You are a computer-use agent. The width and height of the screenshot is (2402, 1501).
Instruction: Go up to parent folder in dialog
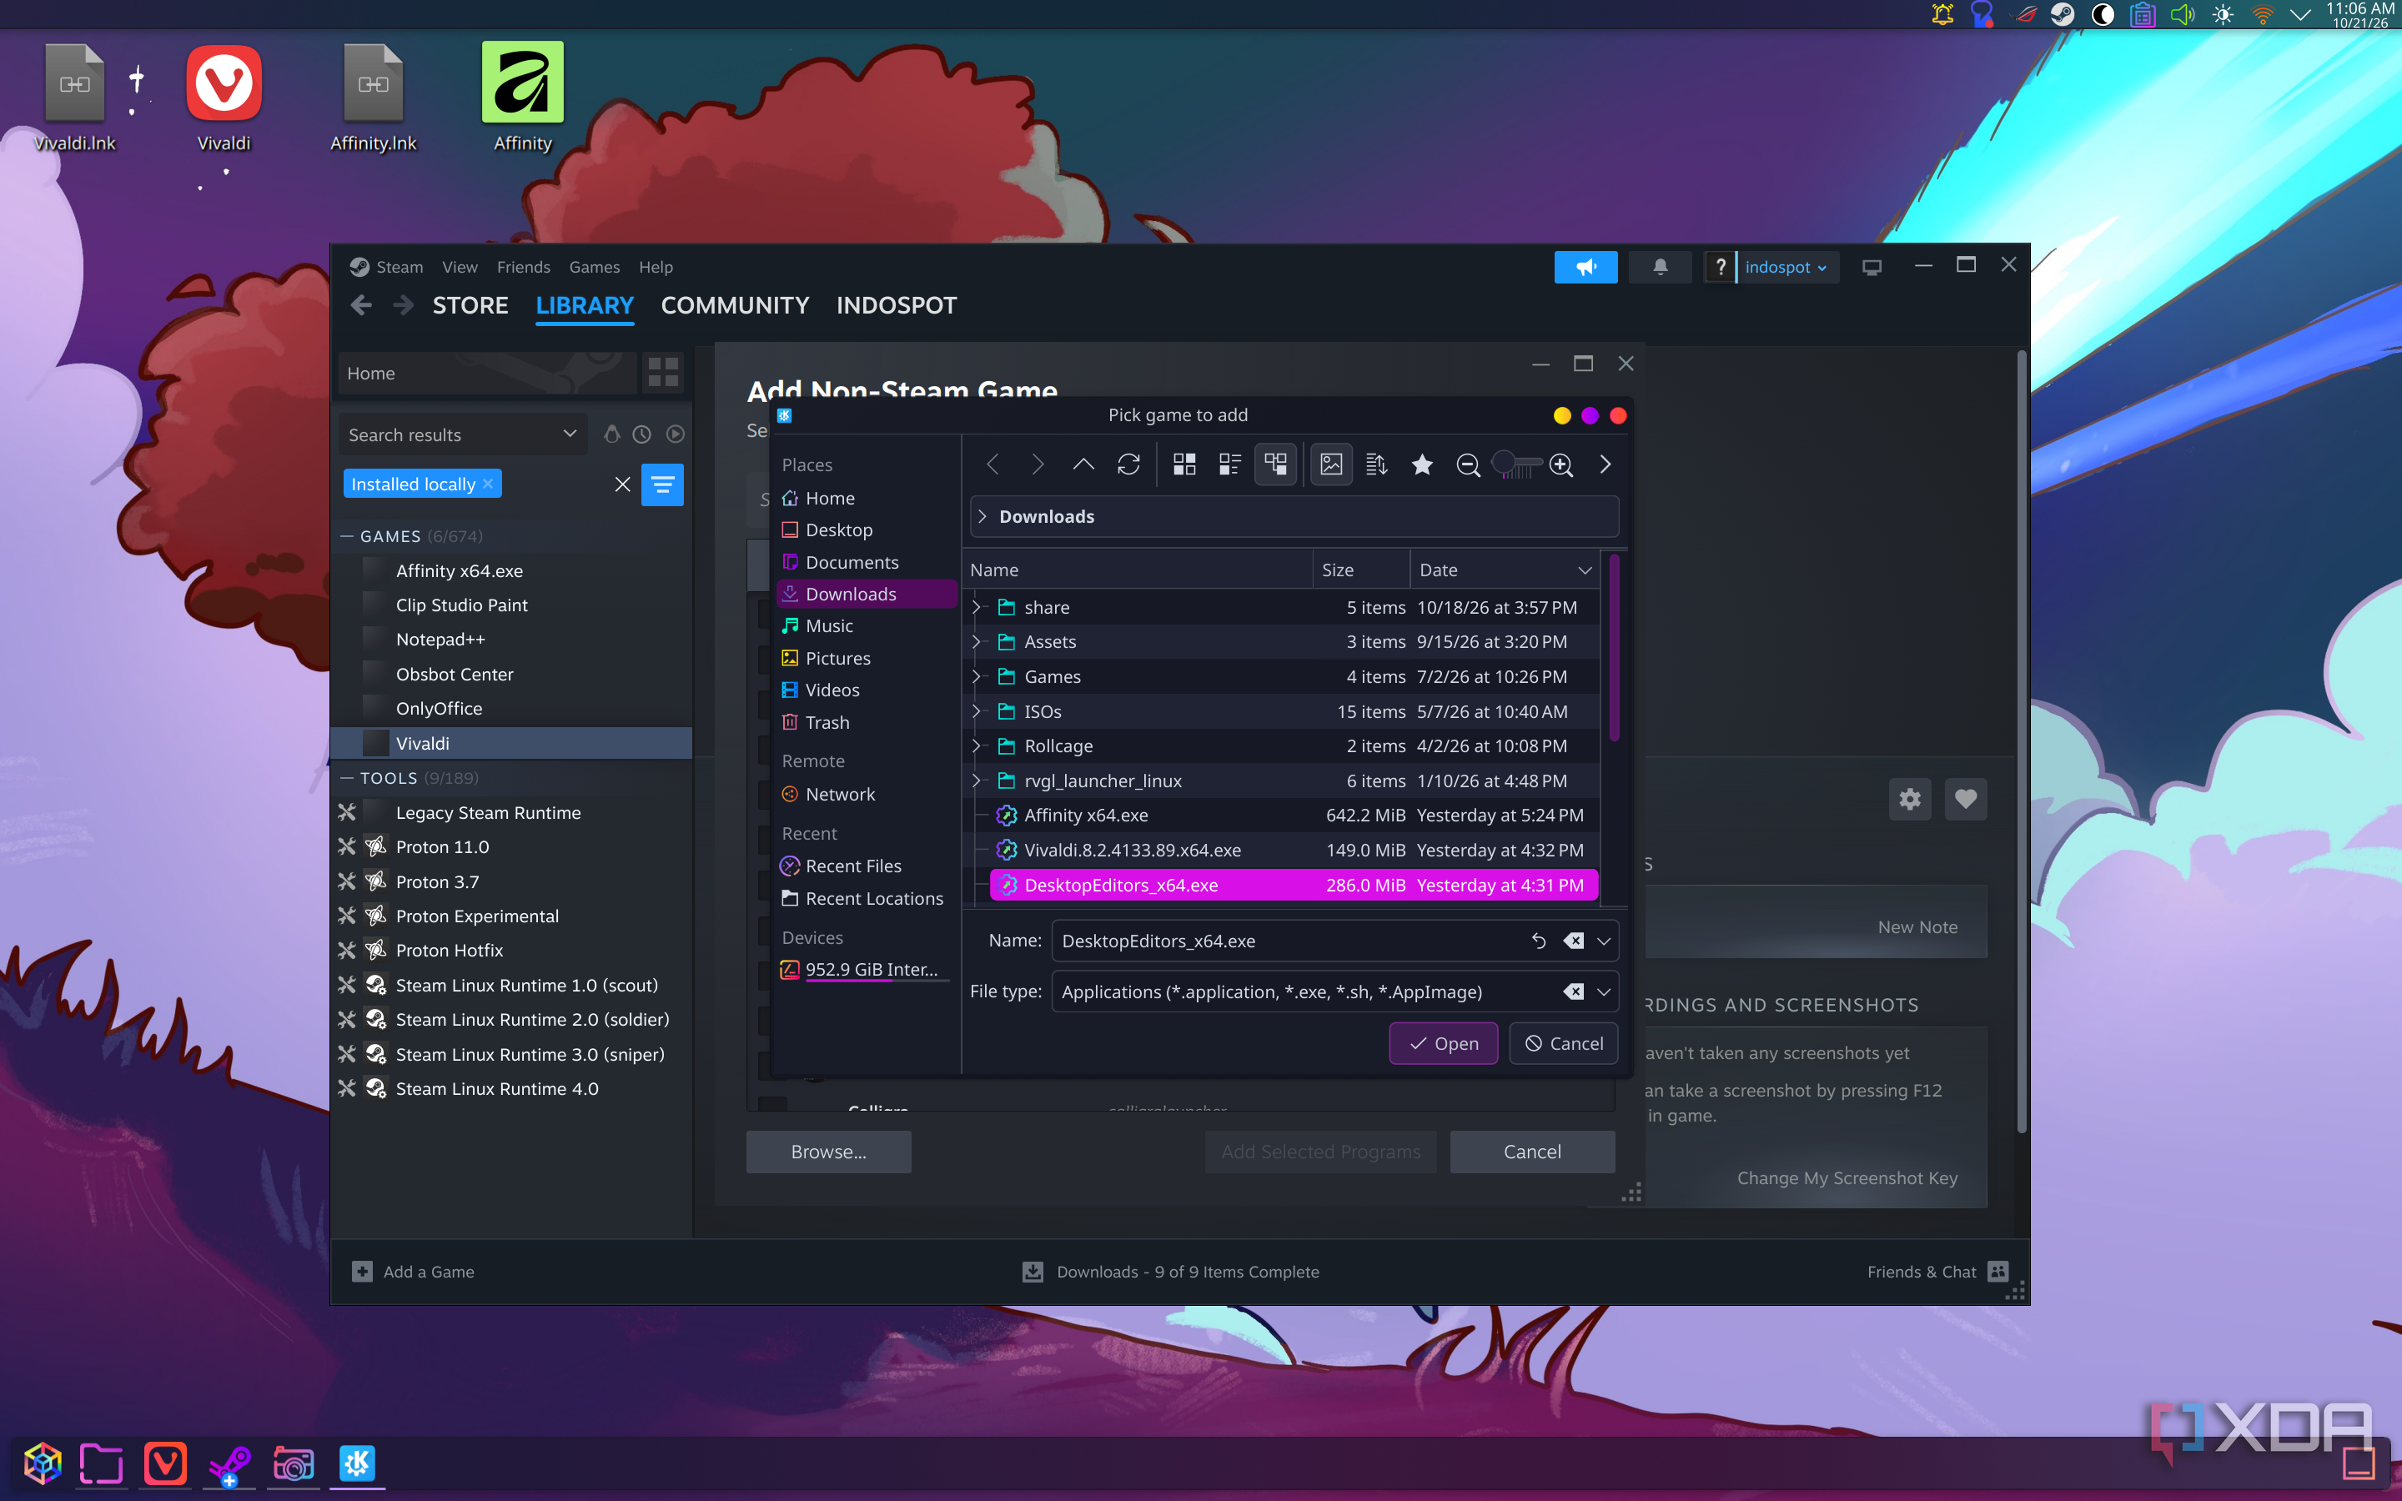pyautogui.click(x=1083, y=464)
